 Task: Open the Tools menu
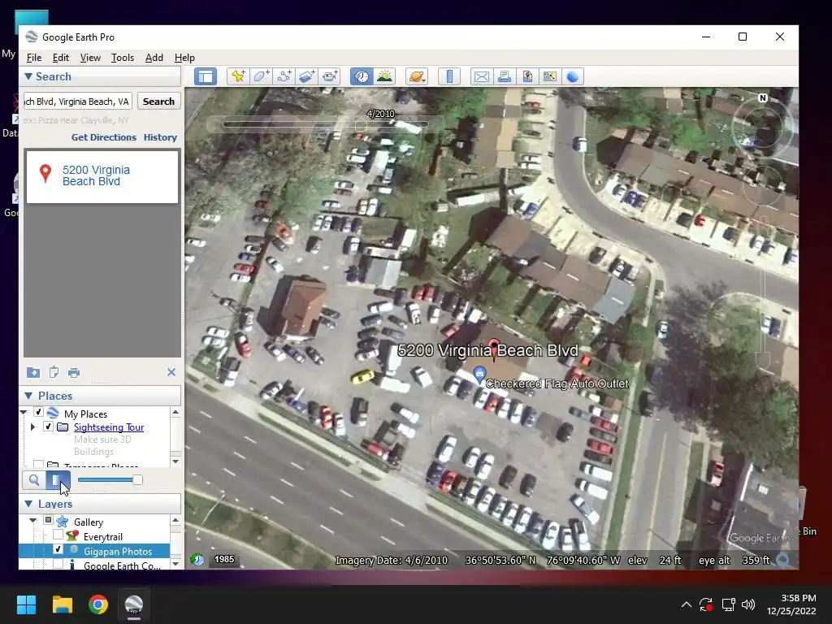(x=122, y=58)
